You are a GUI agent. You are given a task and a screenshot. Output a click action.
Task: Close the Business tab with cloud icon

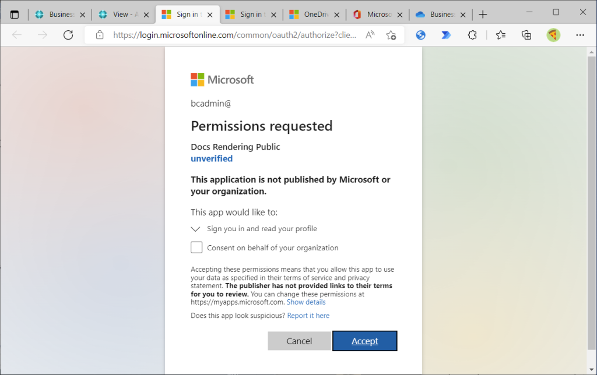click(x=463, y=15)
